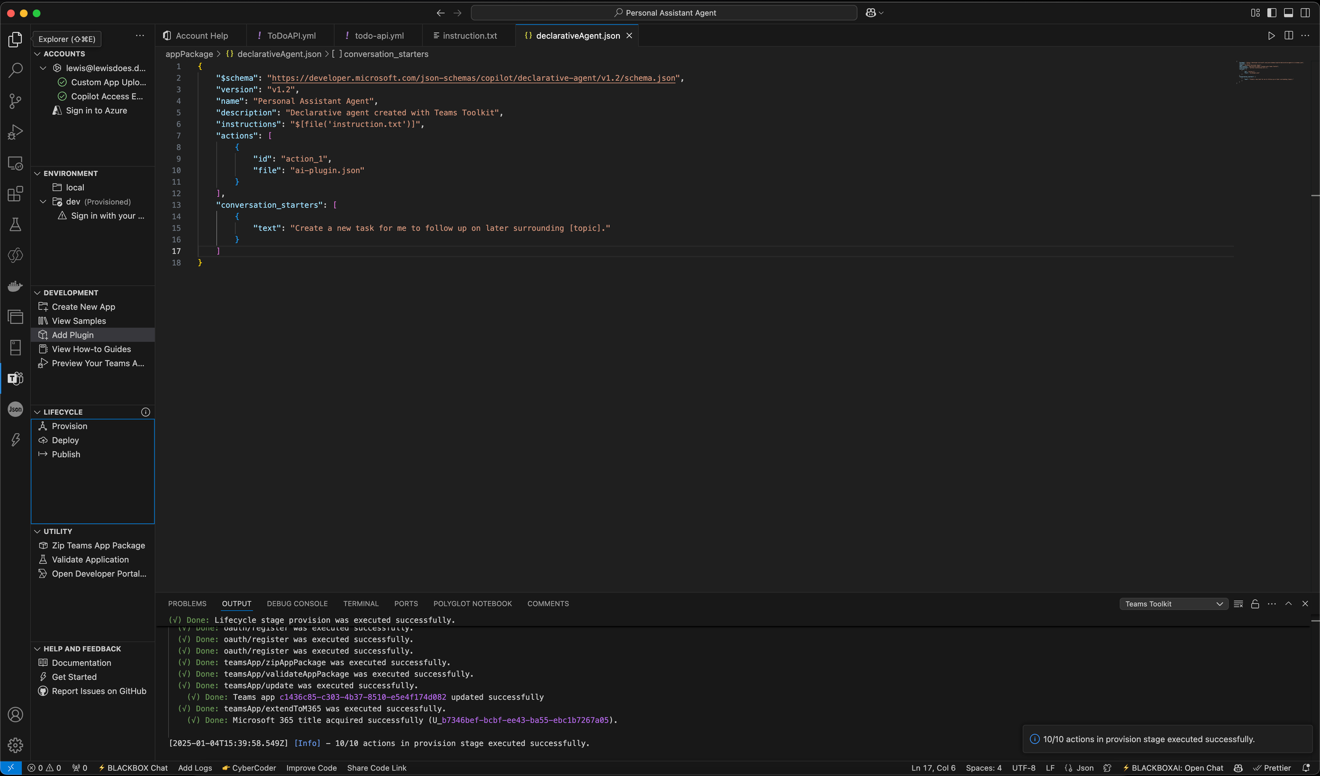1320x776 pixels.
Task: Split the editor using split icon
Action: pos(1288,35)
